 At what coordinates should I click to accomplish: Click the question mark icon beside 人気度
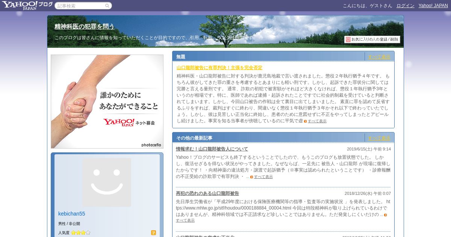click(x=153, y=232)
